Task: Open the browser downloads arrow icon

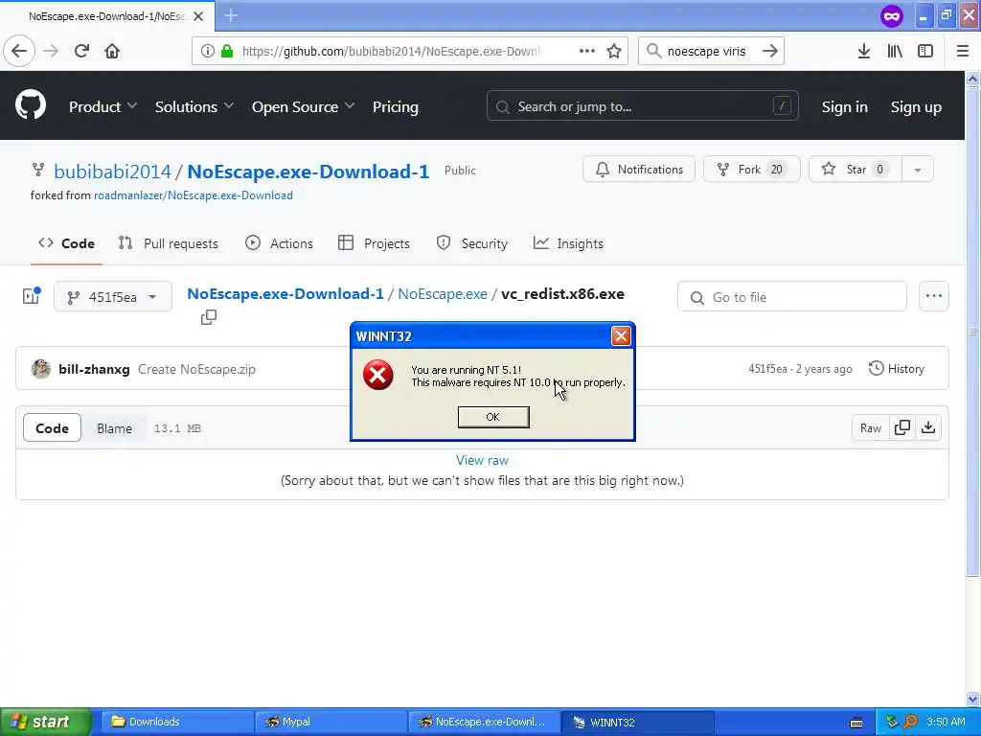Action: [x=863, y=51]
